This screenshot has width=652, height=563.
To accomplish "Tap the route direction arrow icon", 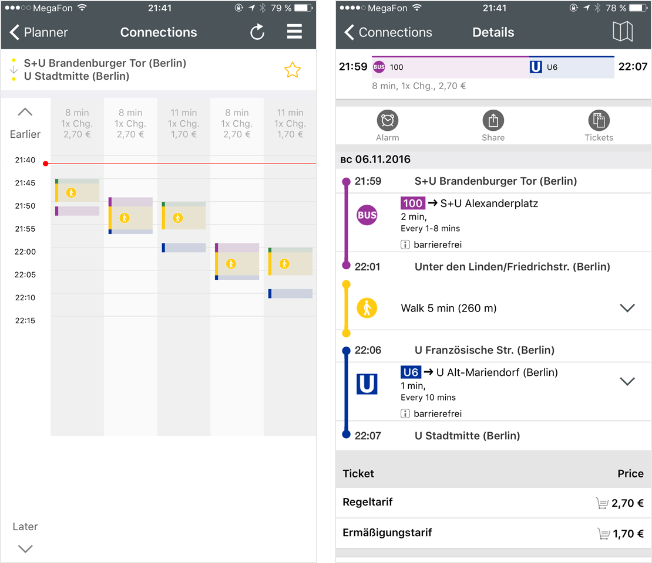I will click(14, 69).
